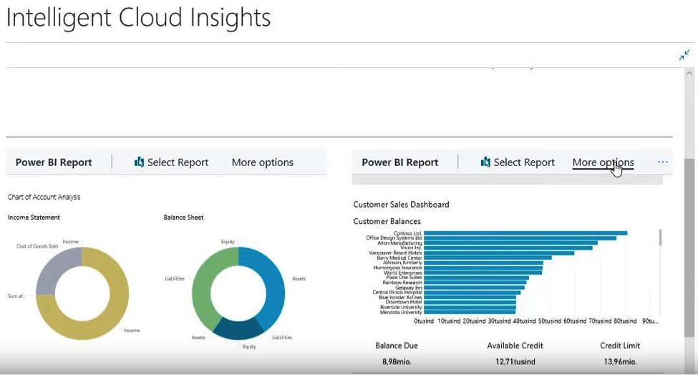Open More options in right Power BI Report
This screenshot has width=698, height=375.
(x=603, y=162)
